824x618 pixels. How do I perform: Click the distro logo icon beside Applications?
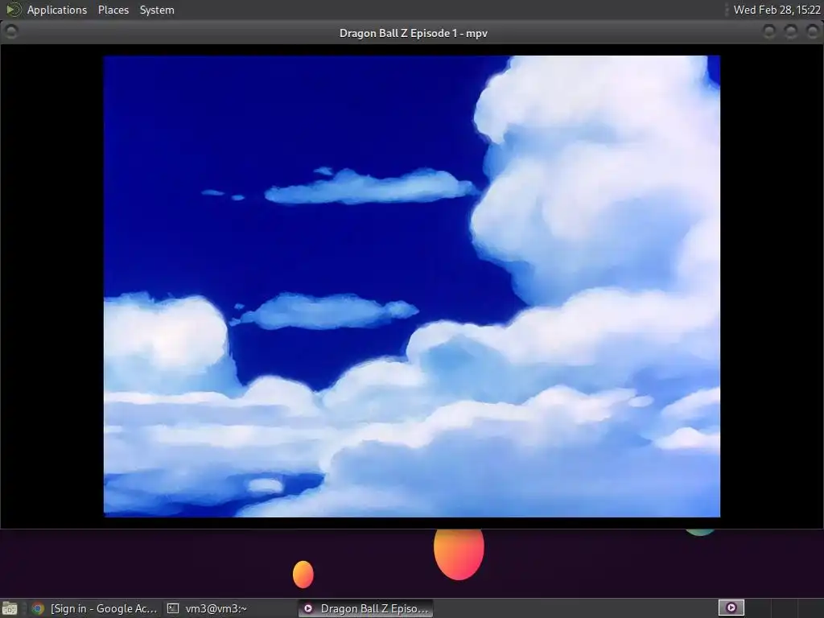tap(13, 10)
